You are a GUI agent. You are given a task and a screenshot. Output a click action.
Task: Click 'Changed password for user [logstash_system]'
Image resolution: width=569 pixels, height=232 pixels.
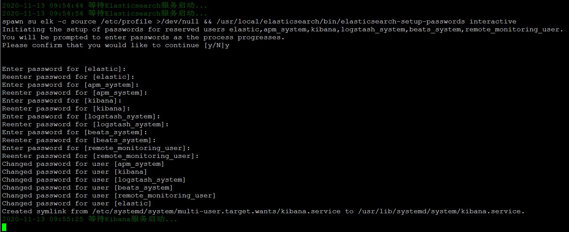point(94,180)
